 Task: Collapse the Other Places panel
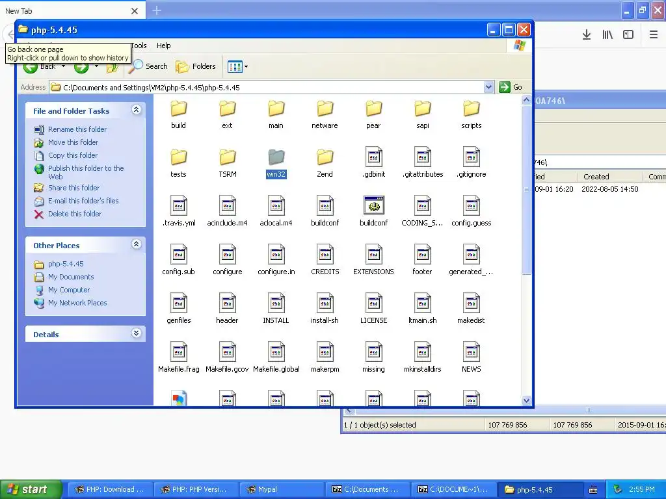[137, 244]
